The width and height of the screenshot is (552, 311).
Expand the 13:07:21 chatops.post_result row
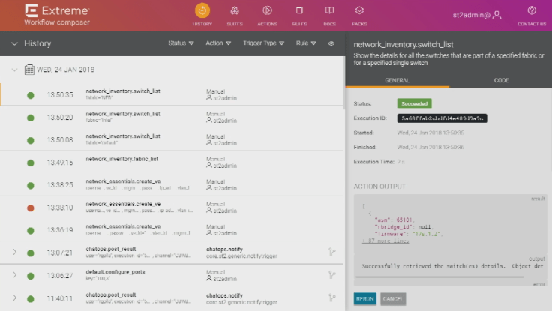point(13,253)
